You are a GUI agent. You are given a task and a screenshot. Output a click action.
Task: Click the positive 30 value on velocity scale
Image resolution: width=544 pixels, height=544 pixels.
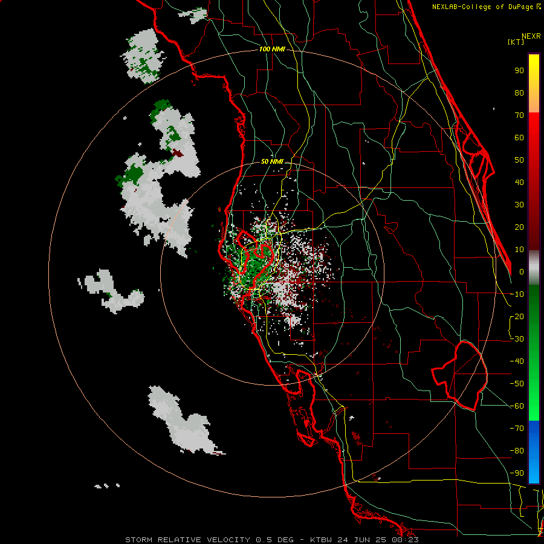coord(519,205)
